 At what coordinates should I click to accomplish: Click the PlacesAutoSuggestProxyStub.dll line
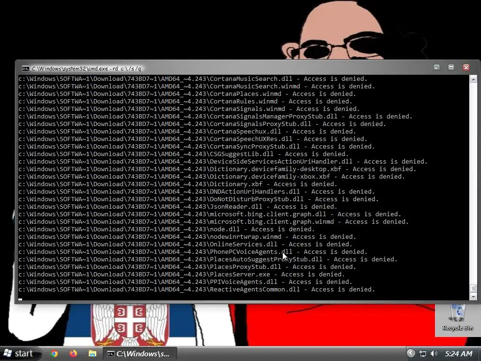(x=208, y=259)
